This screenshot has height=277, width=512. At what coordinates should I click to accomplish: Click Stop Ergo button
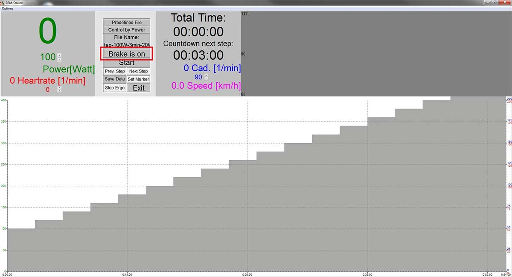tap(115, 88)
